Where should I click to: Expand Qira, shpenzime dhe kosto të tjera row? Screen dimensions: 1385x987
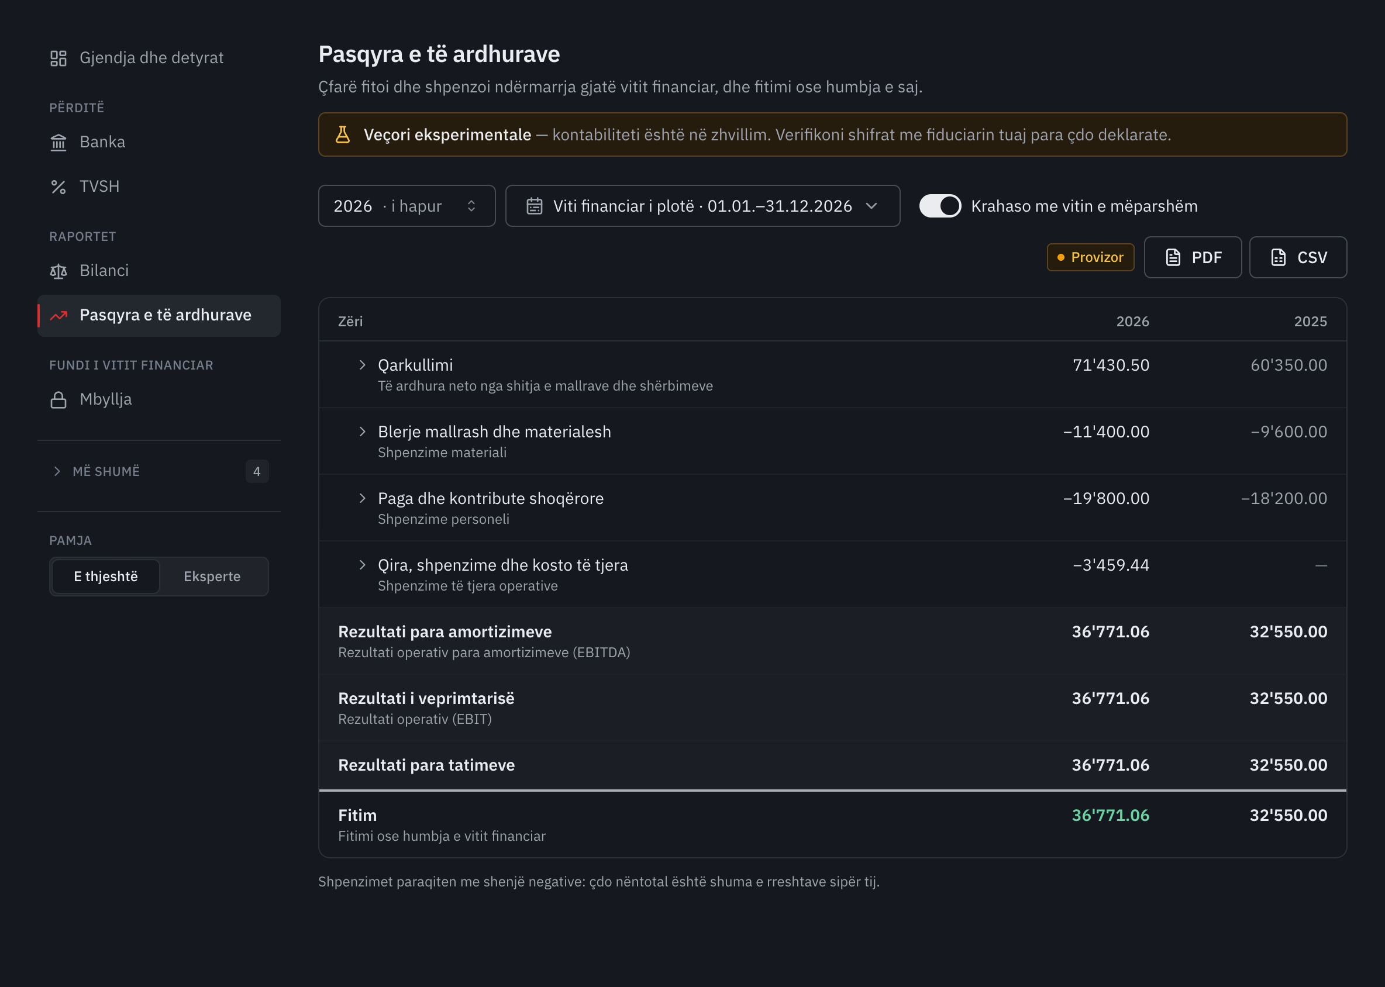[x=363, y=565]
